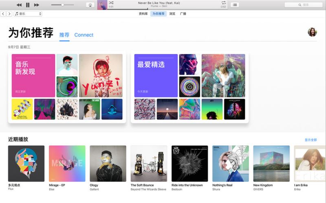Click the search field

pyautogui.click(x=303, y=5)
